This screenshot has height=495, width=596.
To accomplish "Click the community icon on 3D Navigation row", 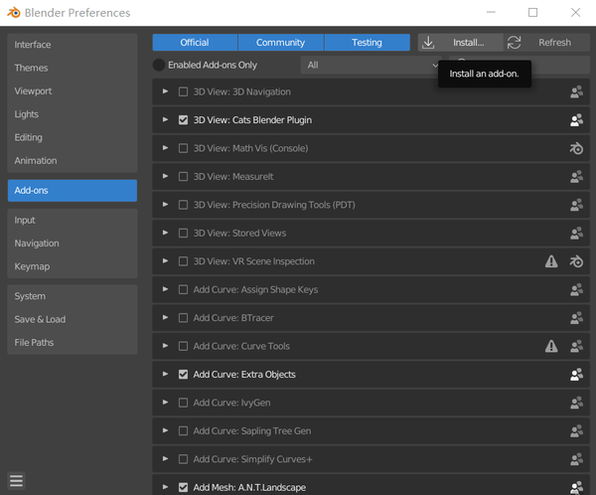I will (576, 92).
